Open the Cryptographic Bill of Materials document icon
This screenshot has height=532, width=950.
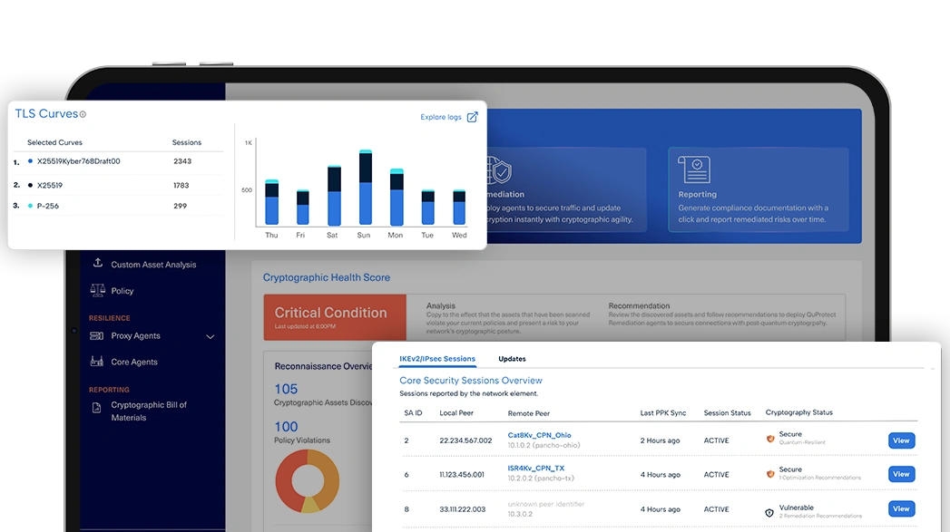pyautogui.click(x=97, y=408)
